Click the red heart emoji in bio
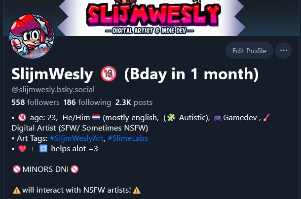 coord(22,149)
